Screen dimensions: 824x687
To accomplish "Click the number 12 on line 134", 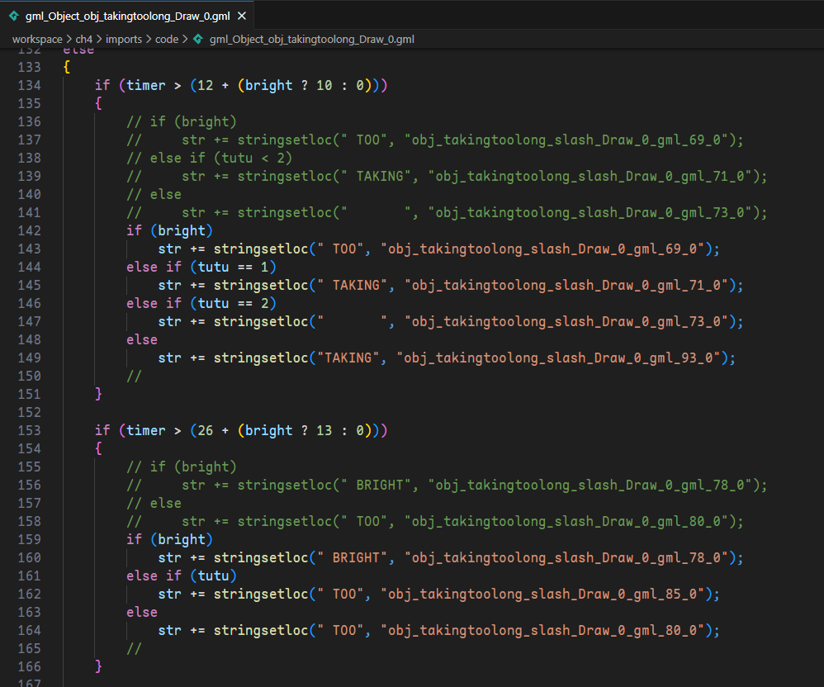I will coord(205,85).
